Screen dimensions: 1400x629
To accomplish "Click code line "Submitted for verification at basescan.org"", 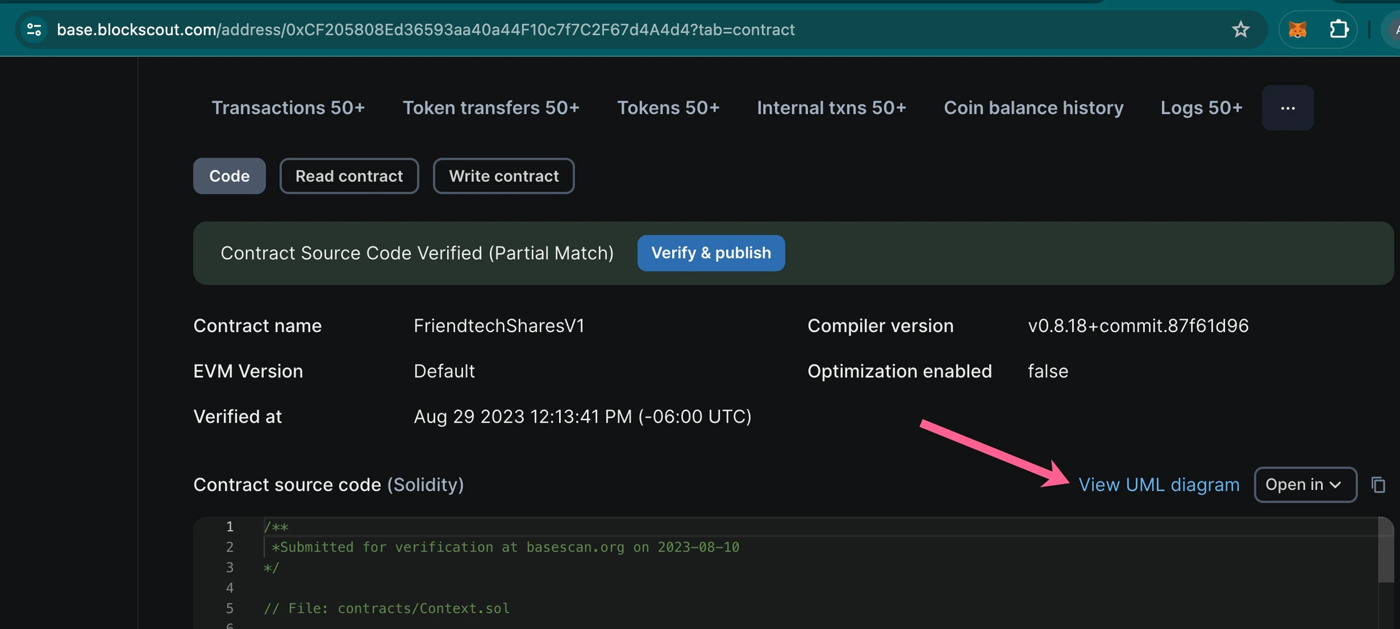I will pos(505,547).
